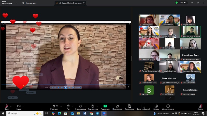
Task: Click the Выйти leave meeting button
Action: 201,106
